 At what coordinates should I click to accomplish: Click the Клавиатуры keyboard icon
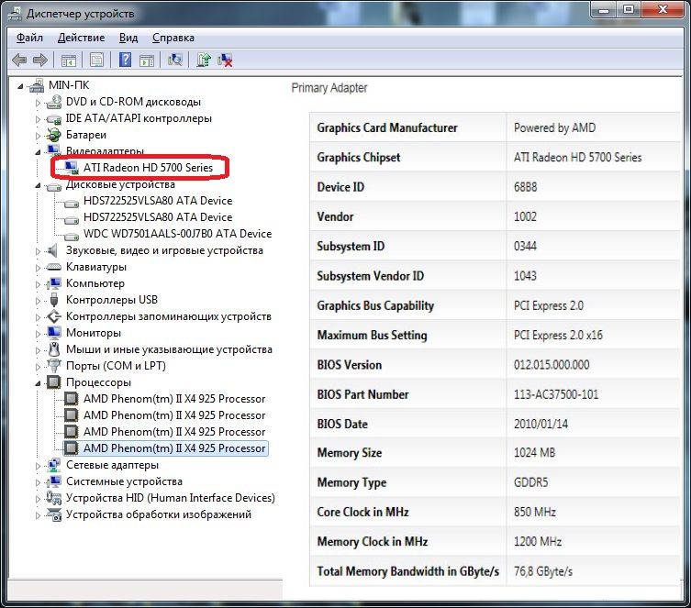(x=54, y=267)
